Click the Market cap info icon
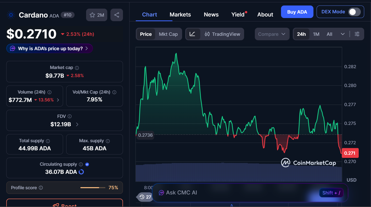Screen dimensions: 371x207 tap(77, 68)
